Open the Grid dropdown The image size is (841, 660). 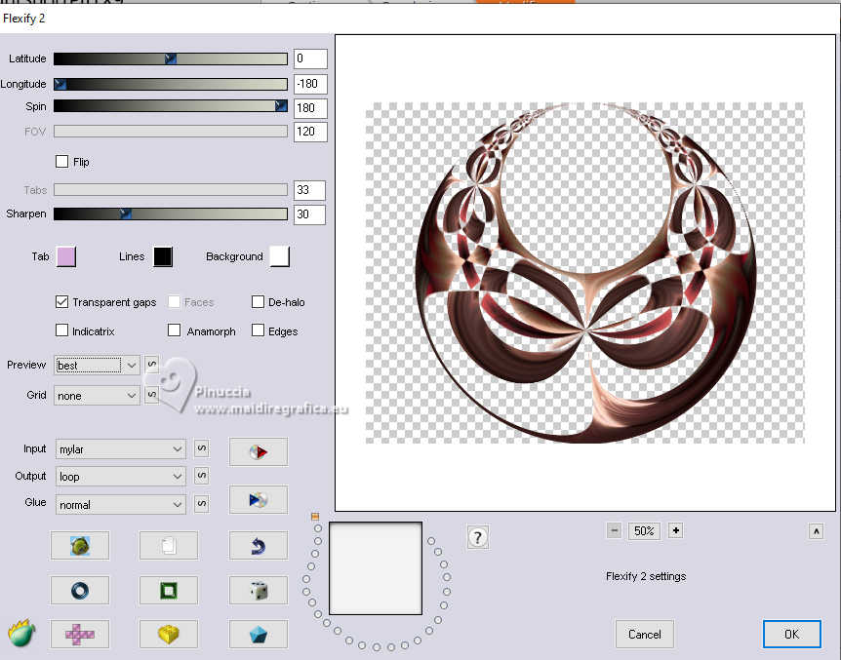(x=98, y=396)
